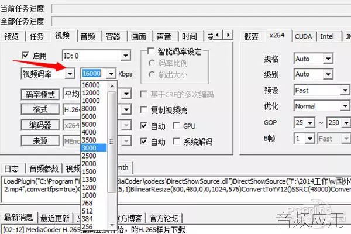Enable the 复制视频流 checkbox
The width and height of the screenshot is (351, 234).
143,110
